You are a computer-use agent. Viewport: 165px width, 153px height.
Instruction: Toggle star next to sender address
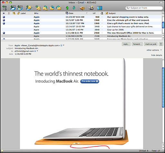[x=61, y=45]
